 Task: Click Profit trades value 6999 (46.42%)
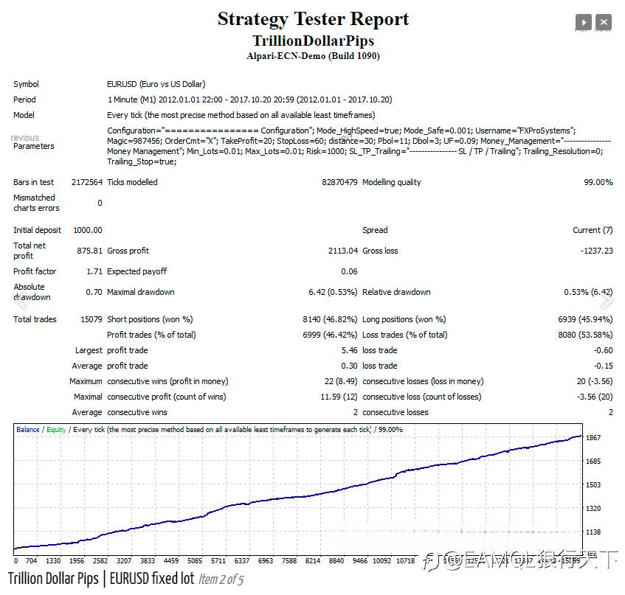330,335
